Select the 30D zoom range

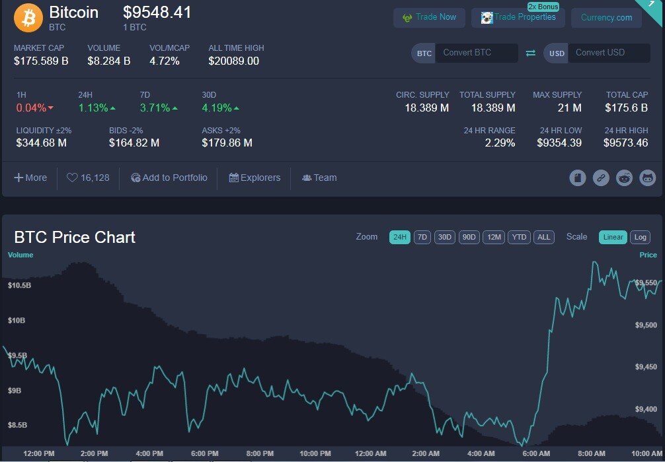click(444, 237)
